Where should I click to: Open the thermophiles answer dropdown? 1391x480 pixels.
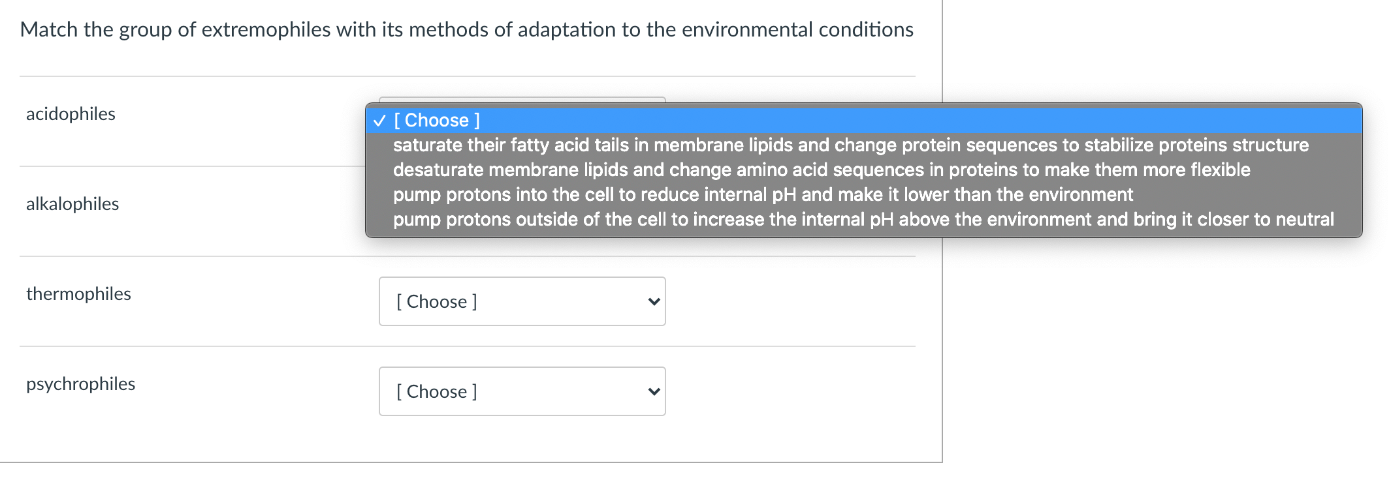[521, 301]
